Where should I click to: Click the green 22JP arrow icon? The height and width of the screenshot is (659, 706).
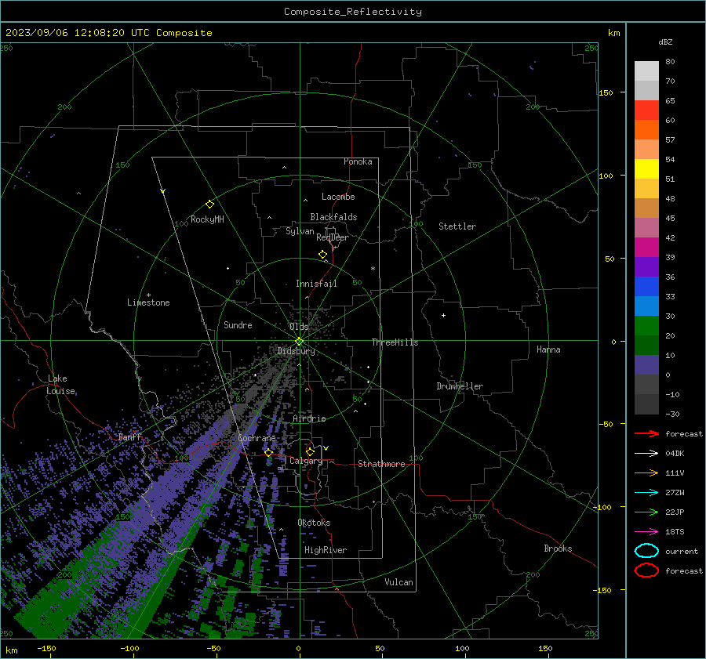coord(646,512)
